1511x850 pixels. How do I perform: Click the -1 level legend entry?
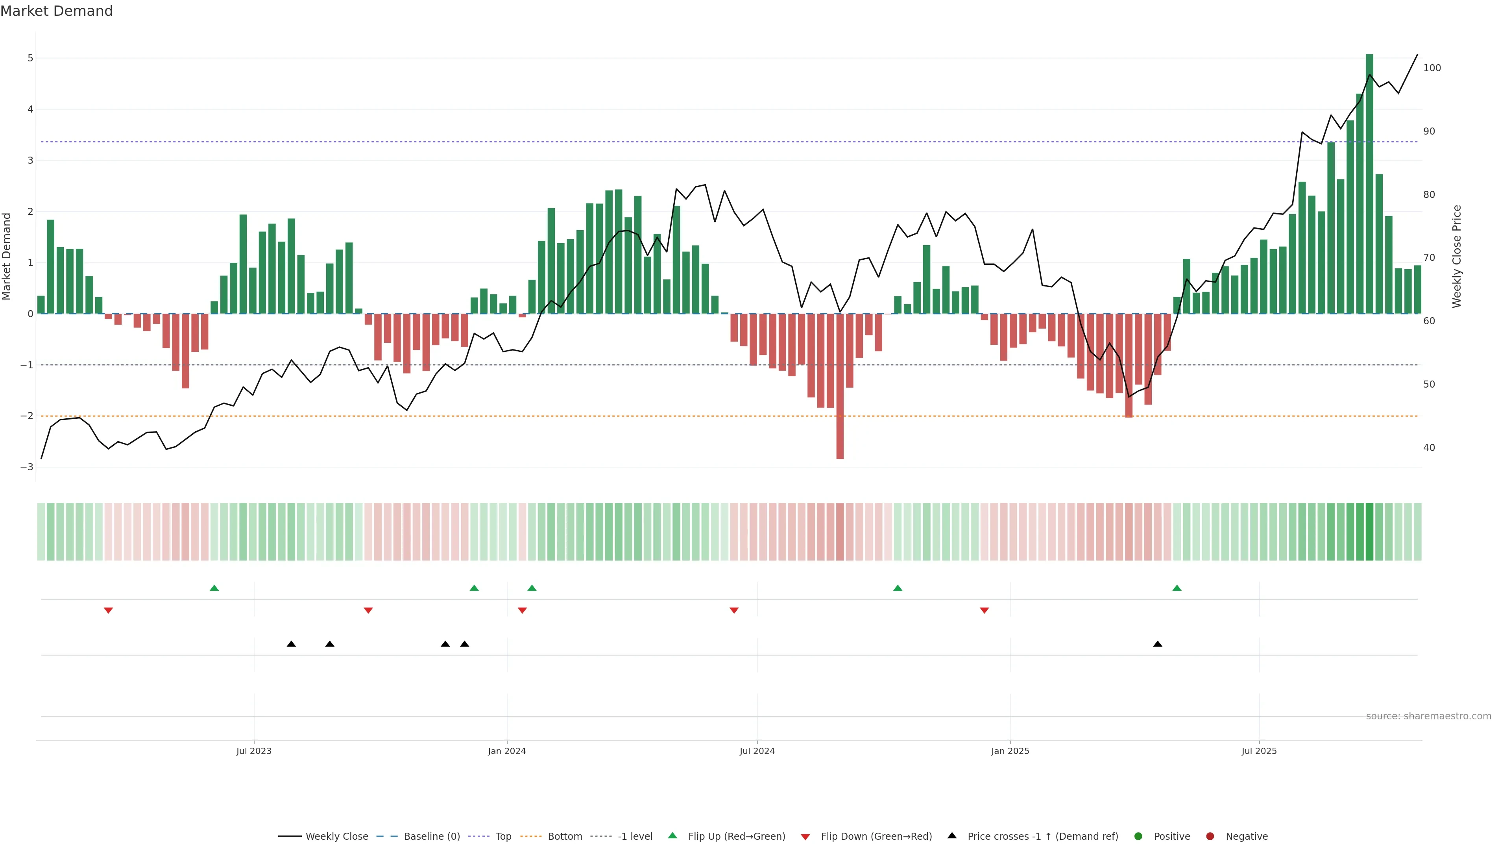[x=635, y=837]
